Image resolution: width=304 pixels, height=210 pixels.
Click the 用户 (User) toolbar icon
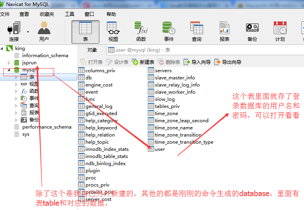(44, 31)
